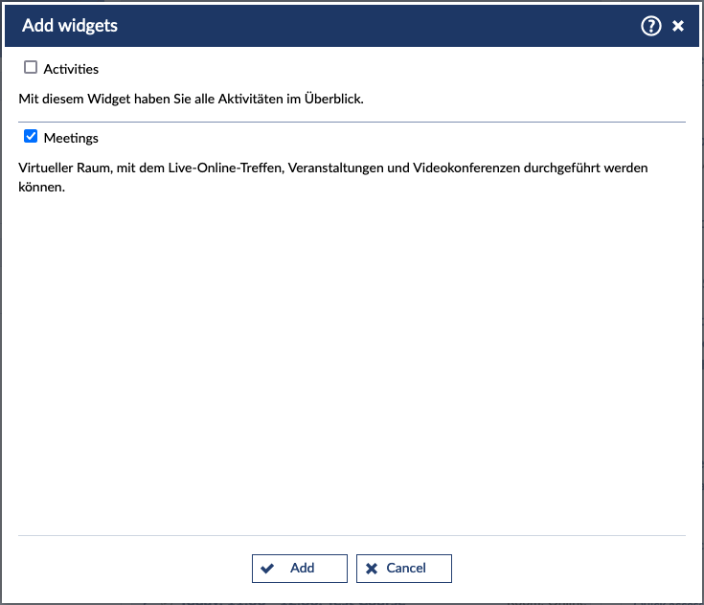Close the Add widgets dialog
The height and width of the screenshot is (605, 704).
click(x=678, y=26)
